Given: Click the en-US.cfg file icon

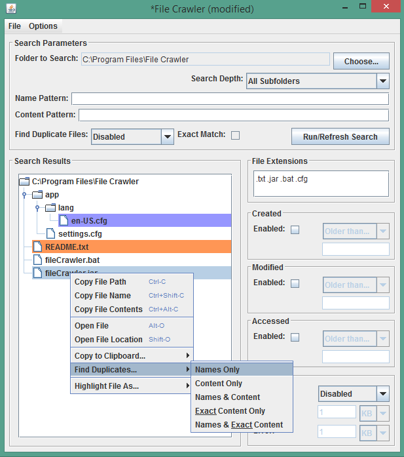Looking at the screenshot, I should (64, 221).
